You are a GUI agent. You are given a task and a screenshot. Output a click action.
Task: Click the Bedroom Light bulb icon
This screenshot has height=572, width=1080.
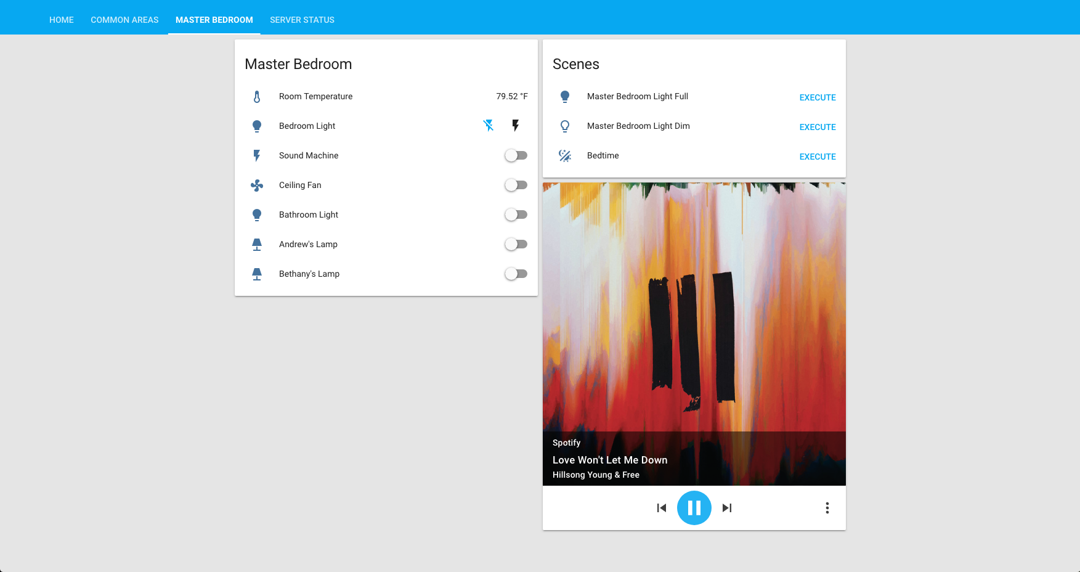click(x=257, y=126)
